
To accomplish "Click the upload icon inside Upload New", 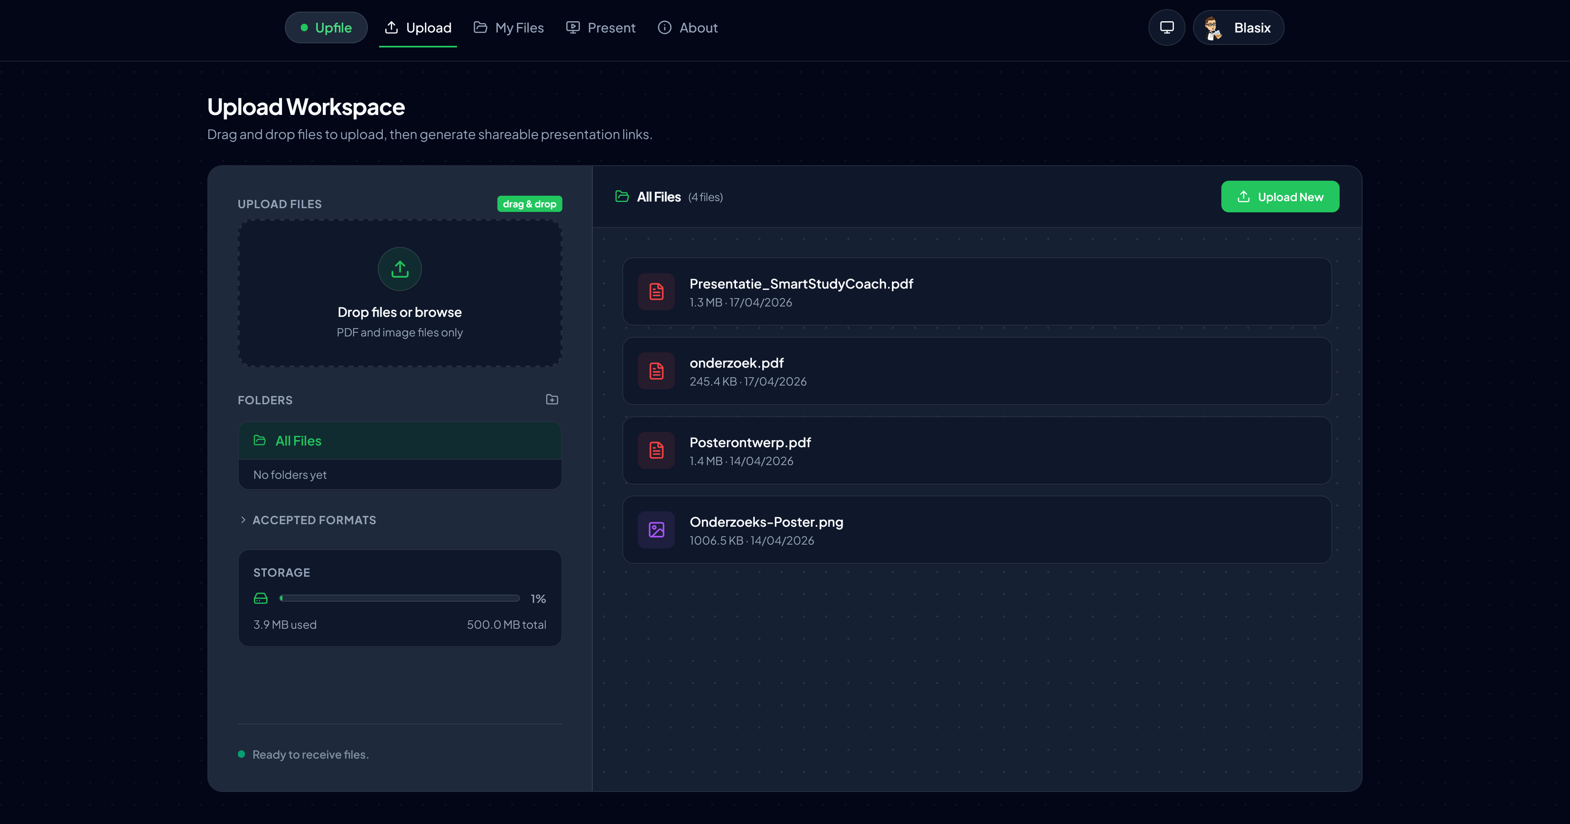I will [1243, 197].
